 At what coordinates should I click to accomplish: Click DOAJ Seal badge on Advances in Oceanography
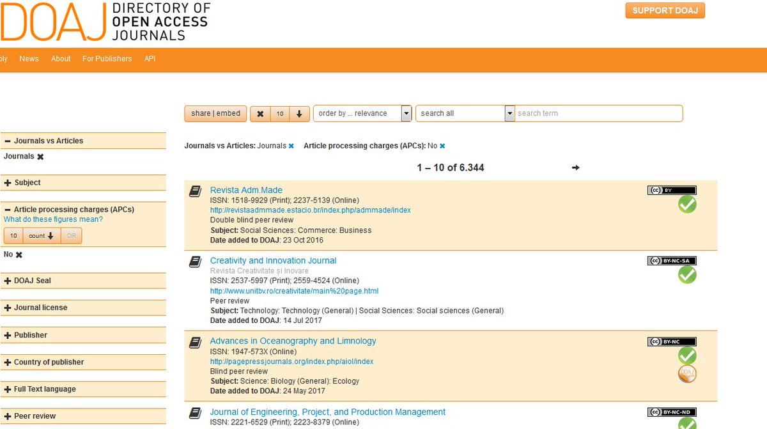687,374
